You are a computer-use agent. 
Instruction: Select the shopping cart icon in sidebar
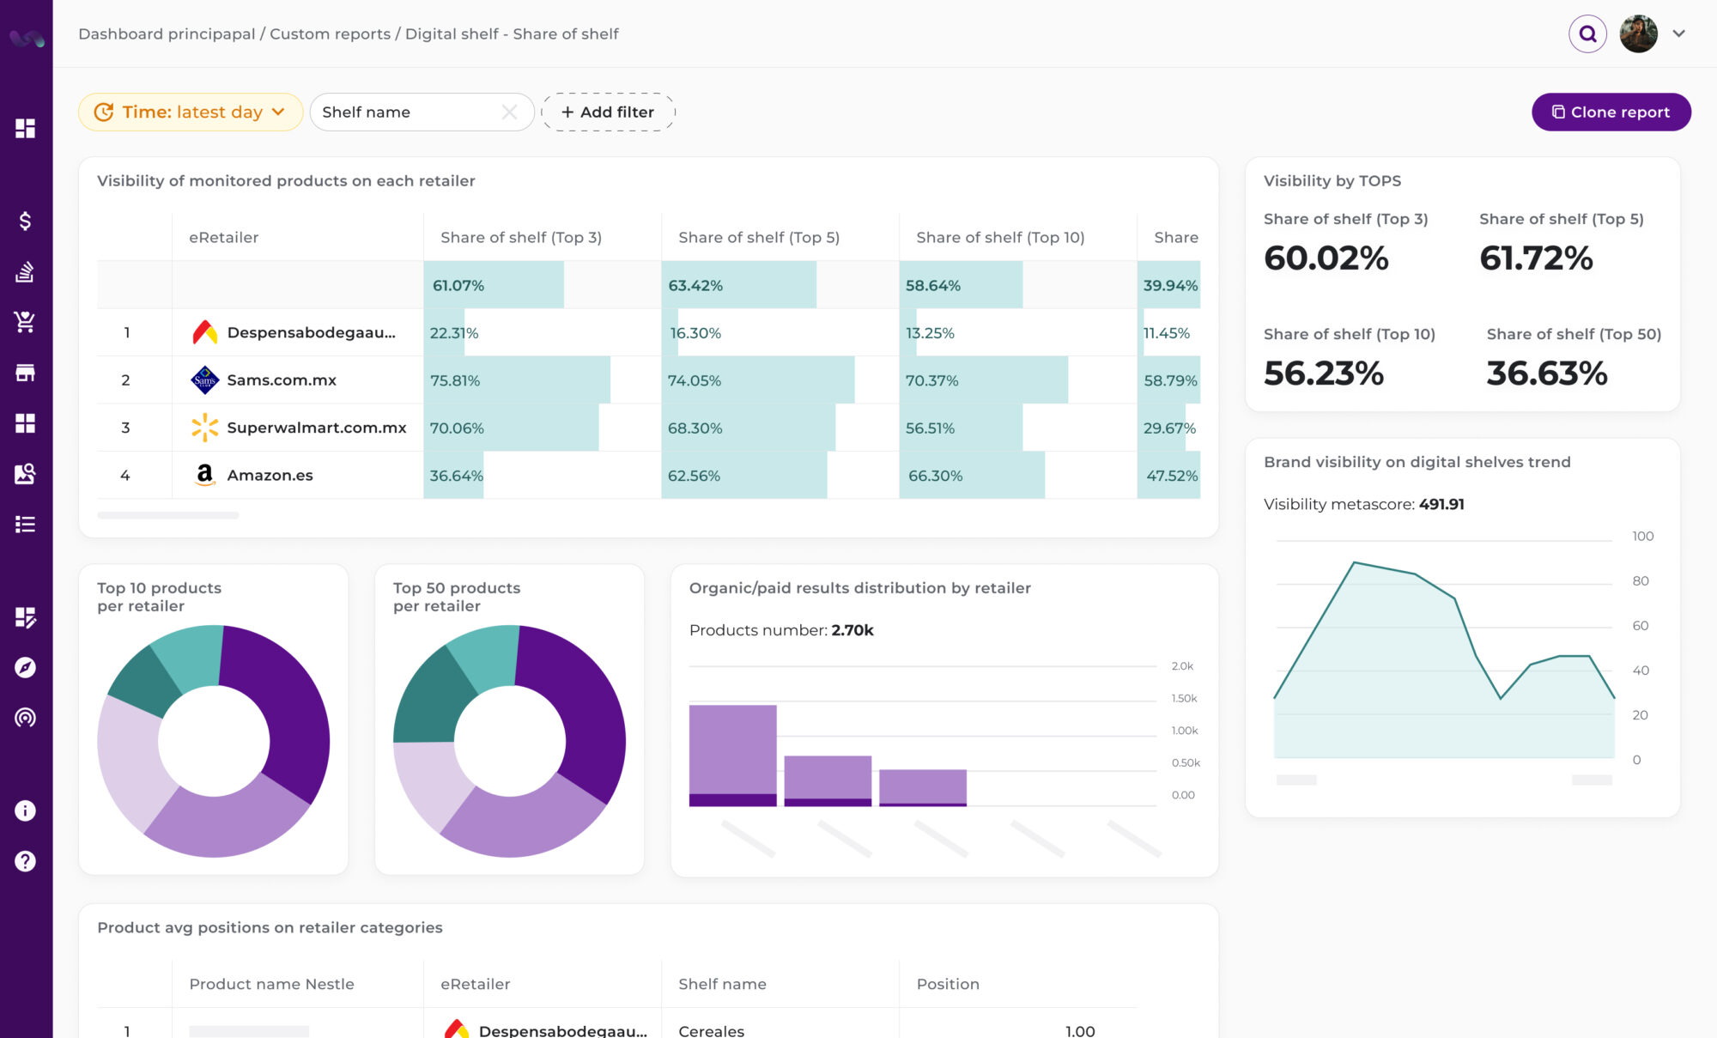pos(26,322)
